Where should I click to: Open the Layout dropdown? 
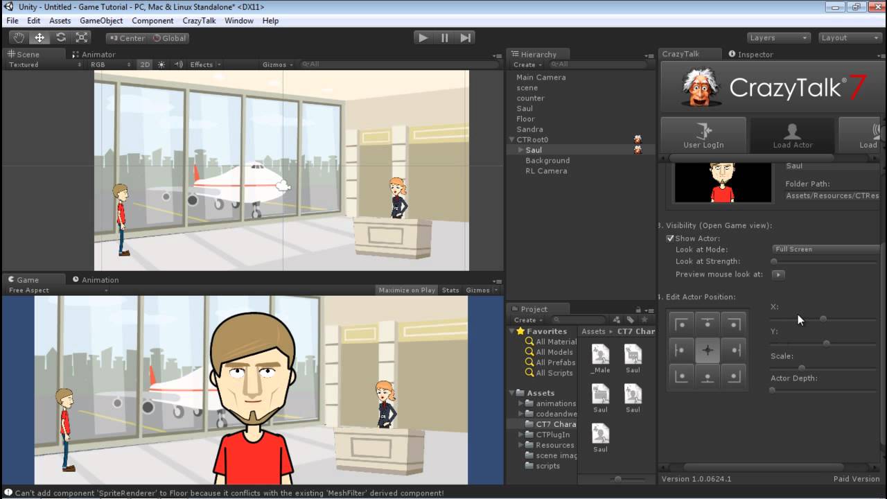(850, 38)
